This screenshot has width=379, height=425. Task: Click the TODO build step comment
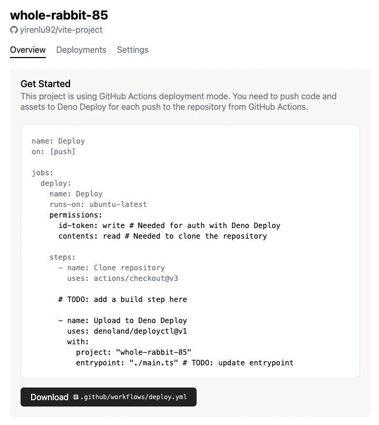pos(117,299)
